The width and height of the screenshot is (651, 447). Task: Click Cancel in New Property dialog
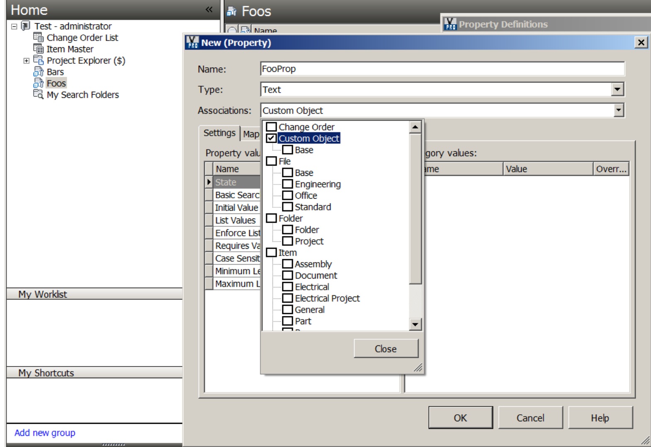(530, 418)
